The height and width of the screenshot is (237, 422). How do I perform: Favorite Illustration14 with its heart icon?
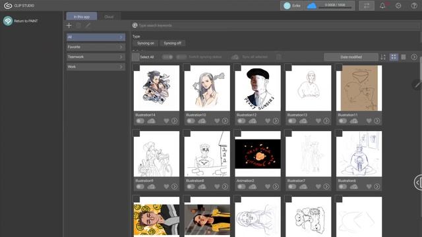pyautogui.click(x=166, y=121)
